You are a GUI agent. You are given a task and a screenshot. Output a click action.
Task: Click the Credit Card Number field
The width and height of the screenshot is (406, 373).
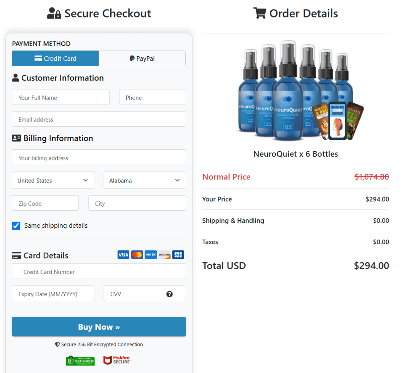point(99,271)
